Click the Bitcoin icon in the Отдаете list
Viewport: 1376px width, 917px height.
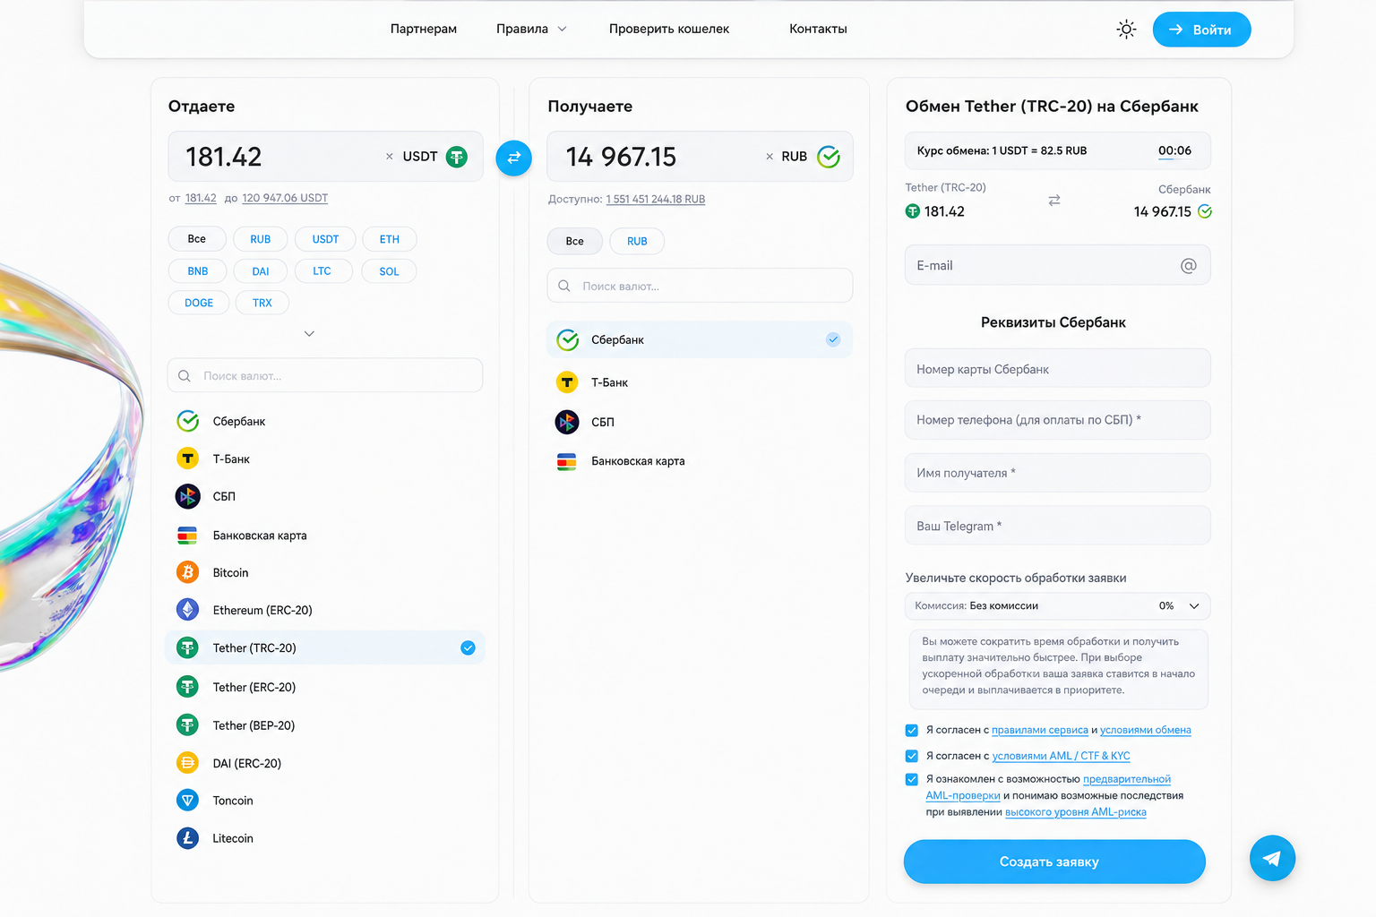click(187, 572)
